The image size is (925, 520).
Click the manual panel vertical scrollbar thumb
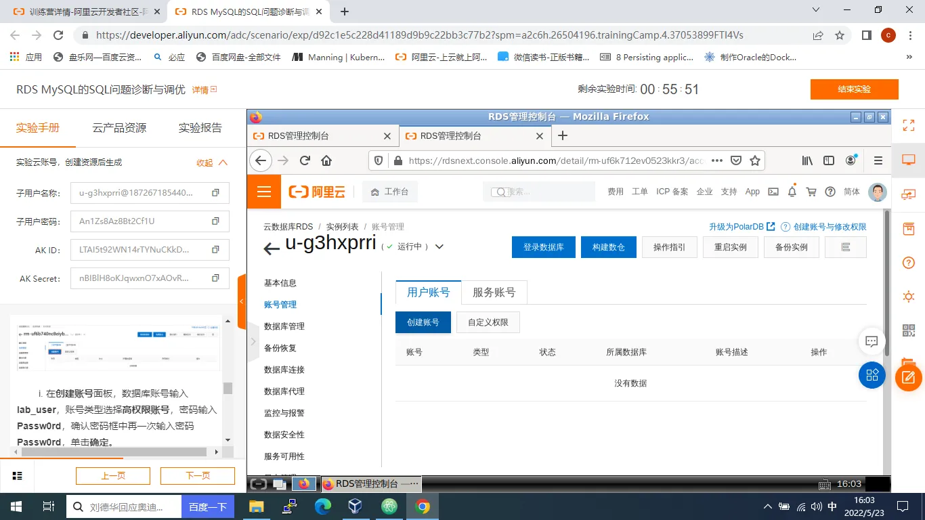[x=228, y=388]
